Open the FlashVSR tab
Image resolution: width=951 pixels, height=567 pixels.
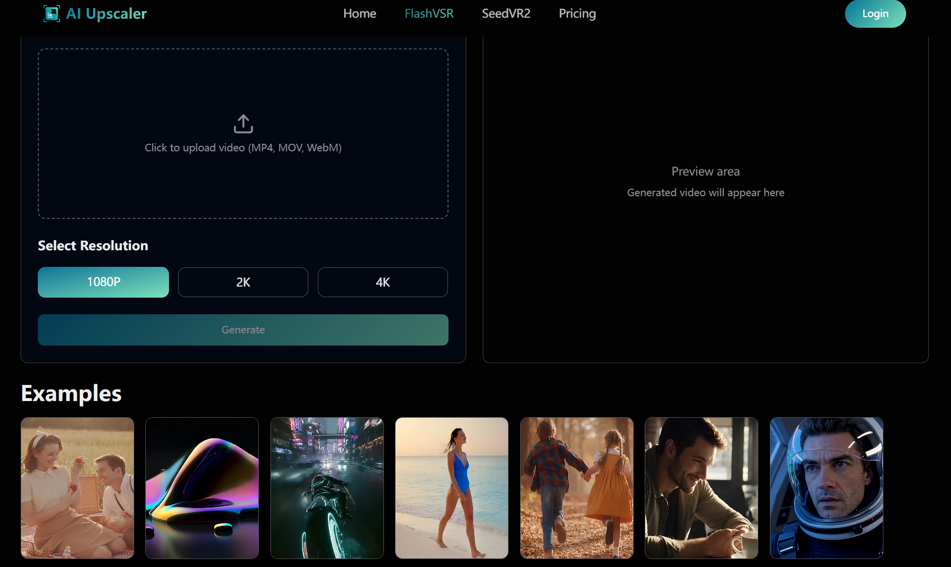pyautogui.click(x=429, y=14)
